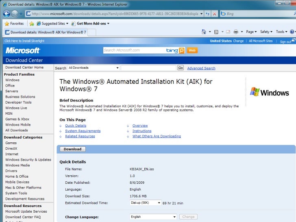Open Advanced Search link

tap(201, 68)
